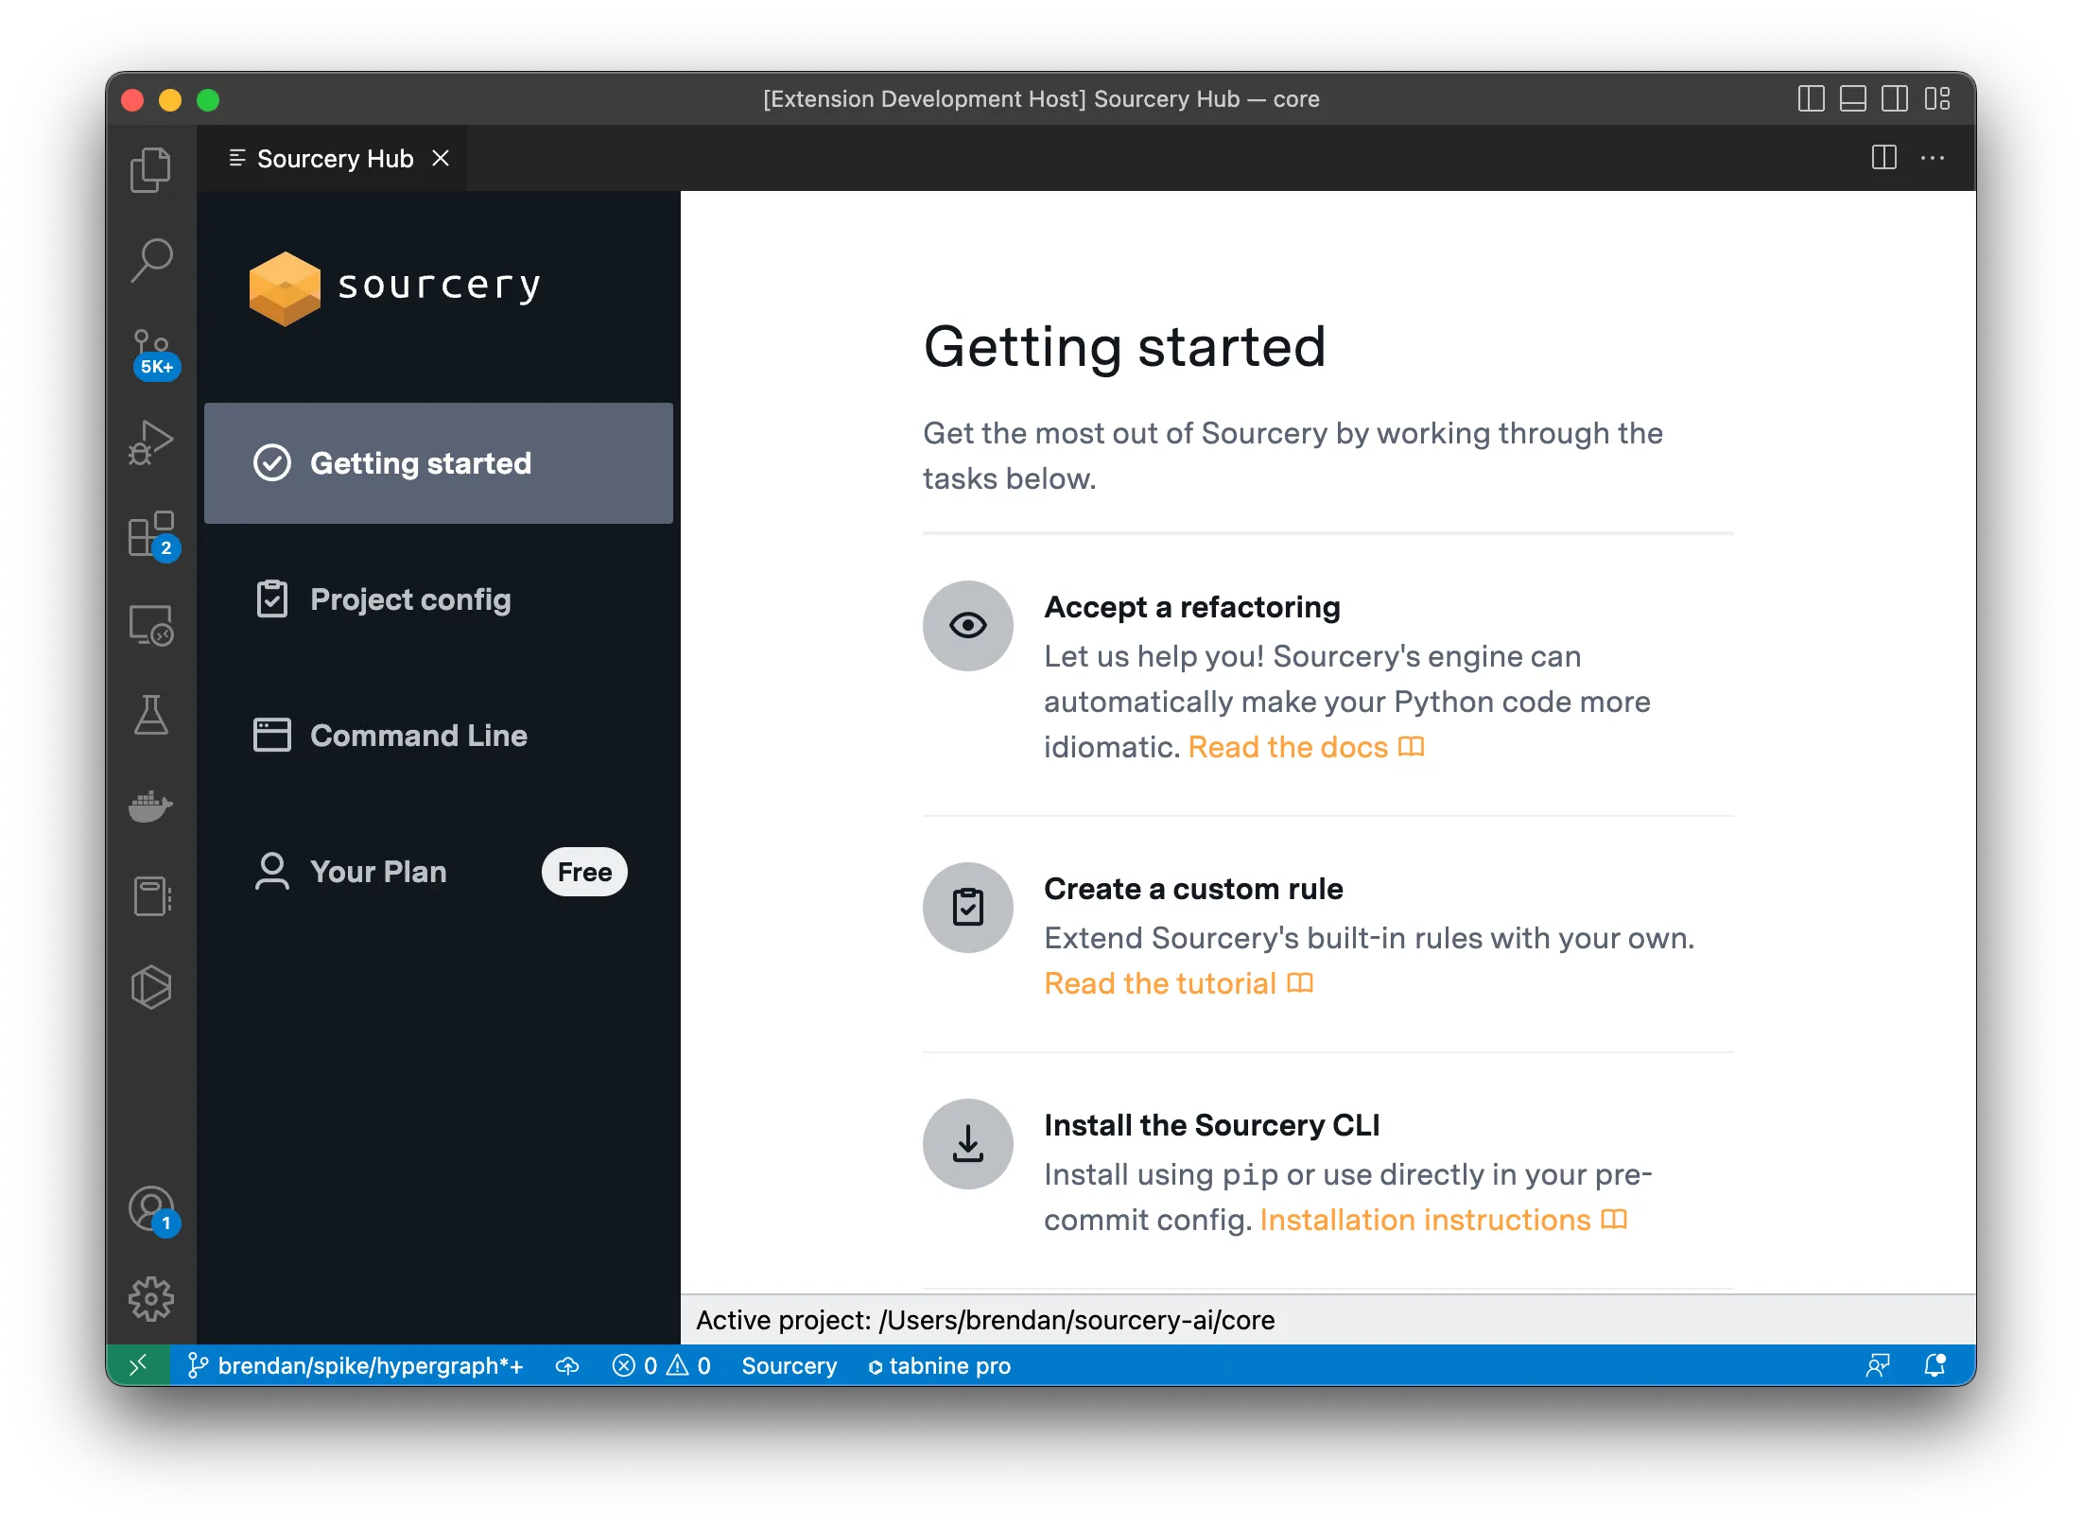Screen dimensions: 2082x1526
Task: Click the notifications bell in the status bar
Action: click(1935, 1365)
